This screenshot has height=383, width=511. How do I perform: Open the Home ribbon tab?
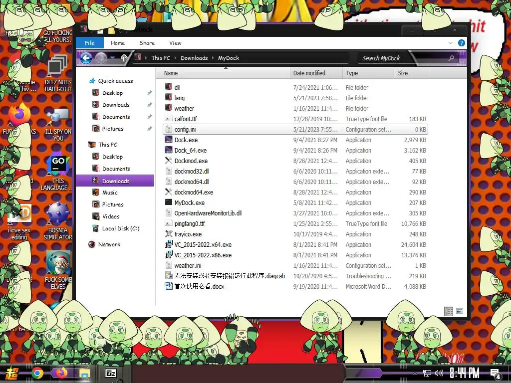[118, 43]
